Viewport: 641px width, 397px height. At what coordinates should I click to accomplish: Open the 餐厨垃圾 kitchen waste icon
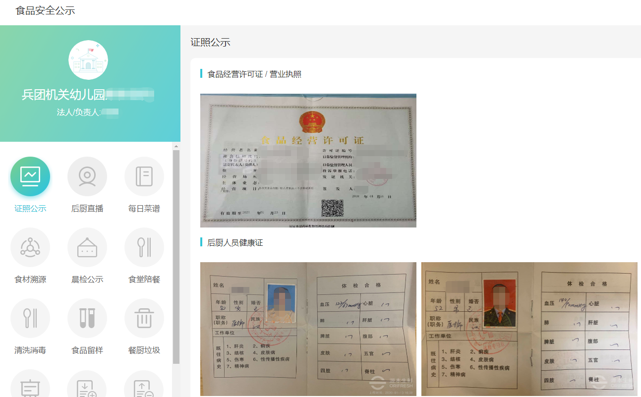[x=144, y=318]
